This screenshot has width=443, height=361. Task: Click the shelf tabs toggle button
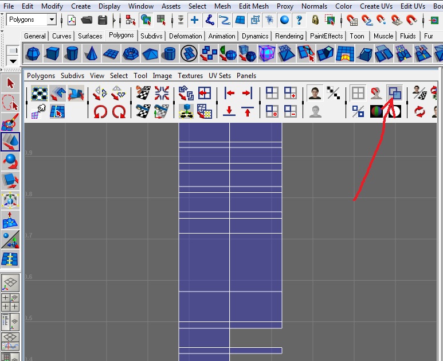13,51
